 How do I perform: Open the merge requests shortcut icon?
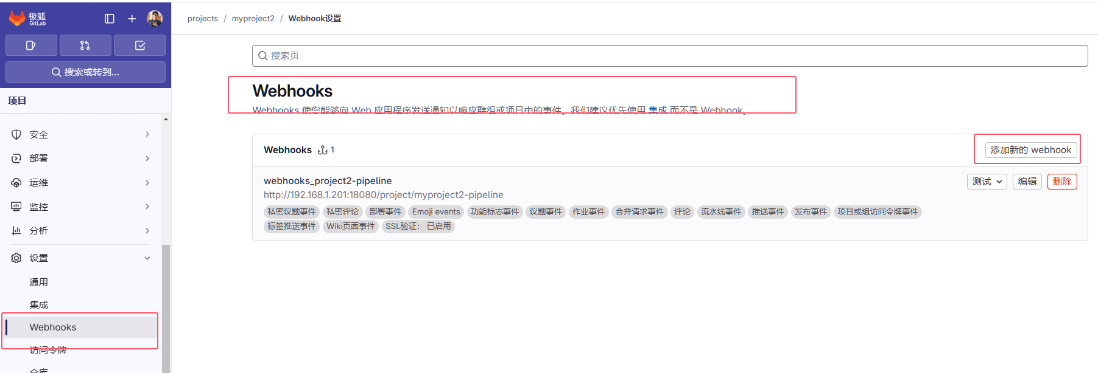85,46
